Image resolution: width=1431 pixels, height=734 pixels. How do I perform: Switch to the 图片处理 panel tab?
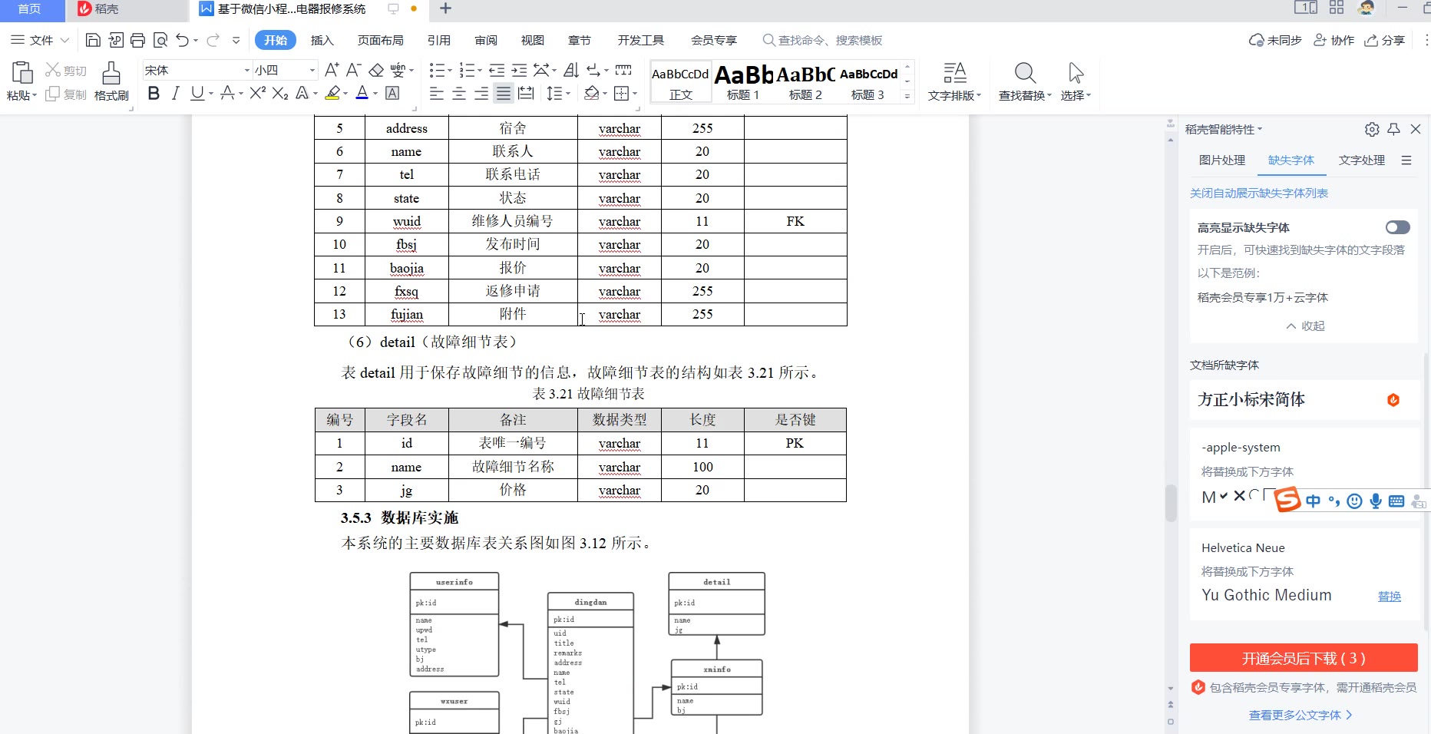1222,160
